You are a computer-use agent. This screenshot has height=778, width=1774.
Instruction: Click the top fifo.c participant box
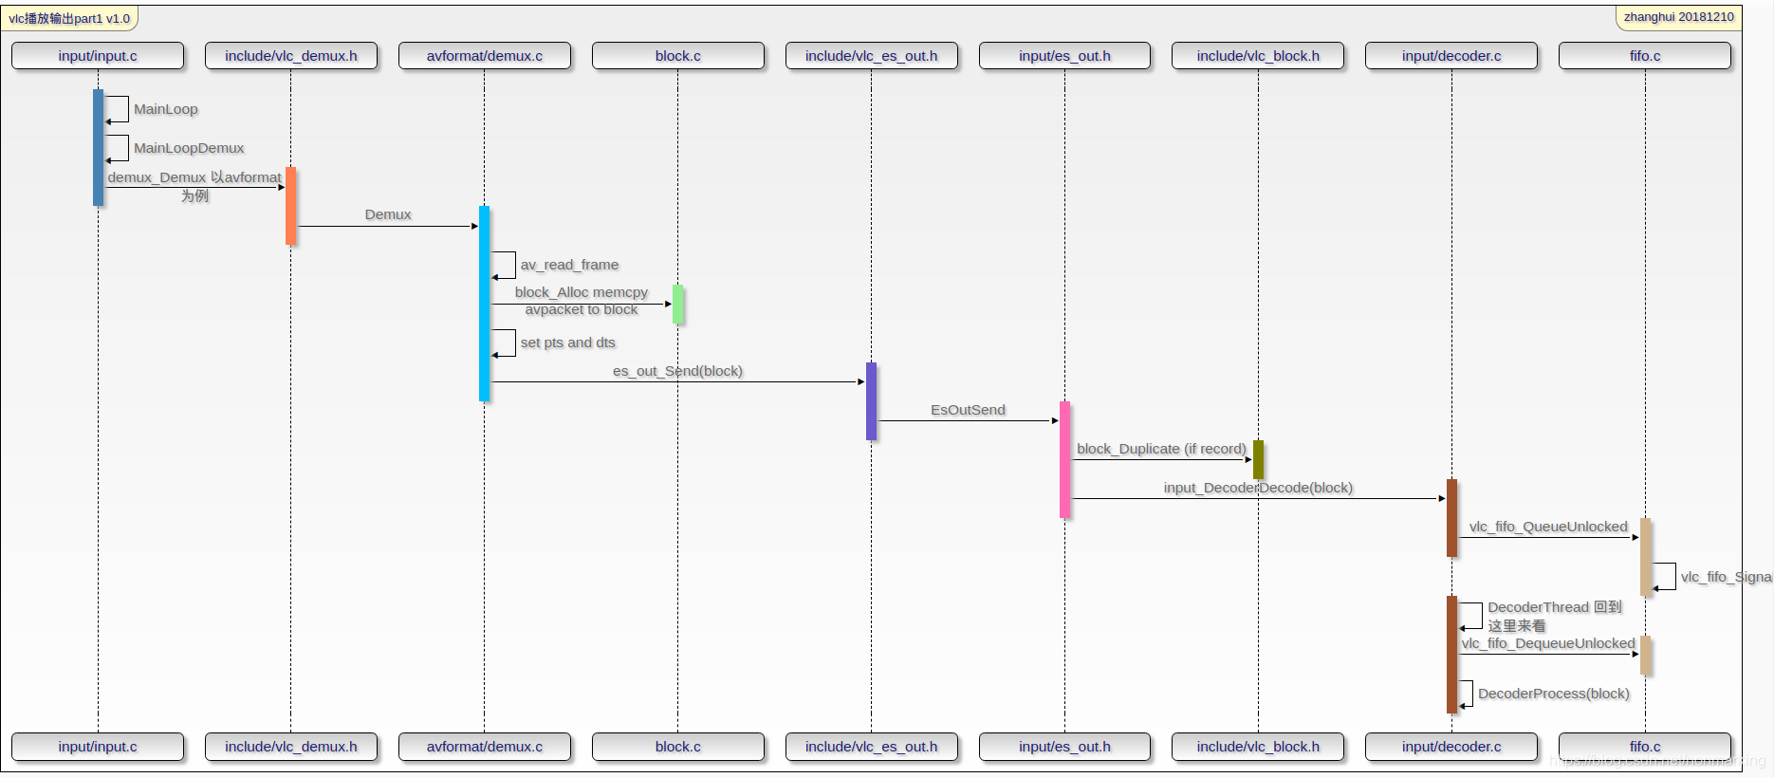[1645, 56]
